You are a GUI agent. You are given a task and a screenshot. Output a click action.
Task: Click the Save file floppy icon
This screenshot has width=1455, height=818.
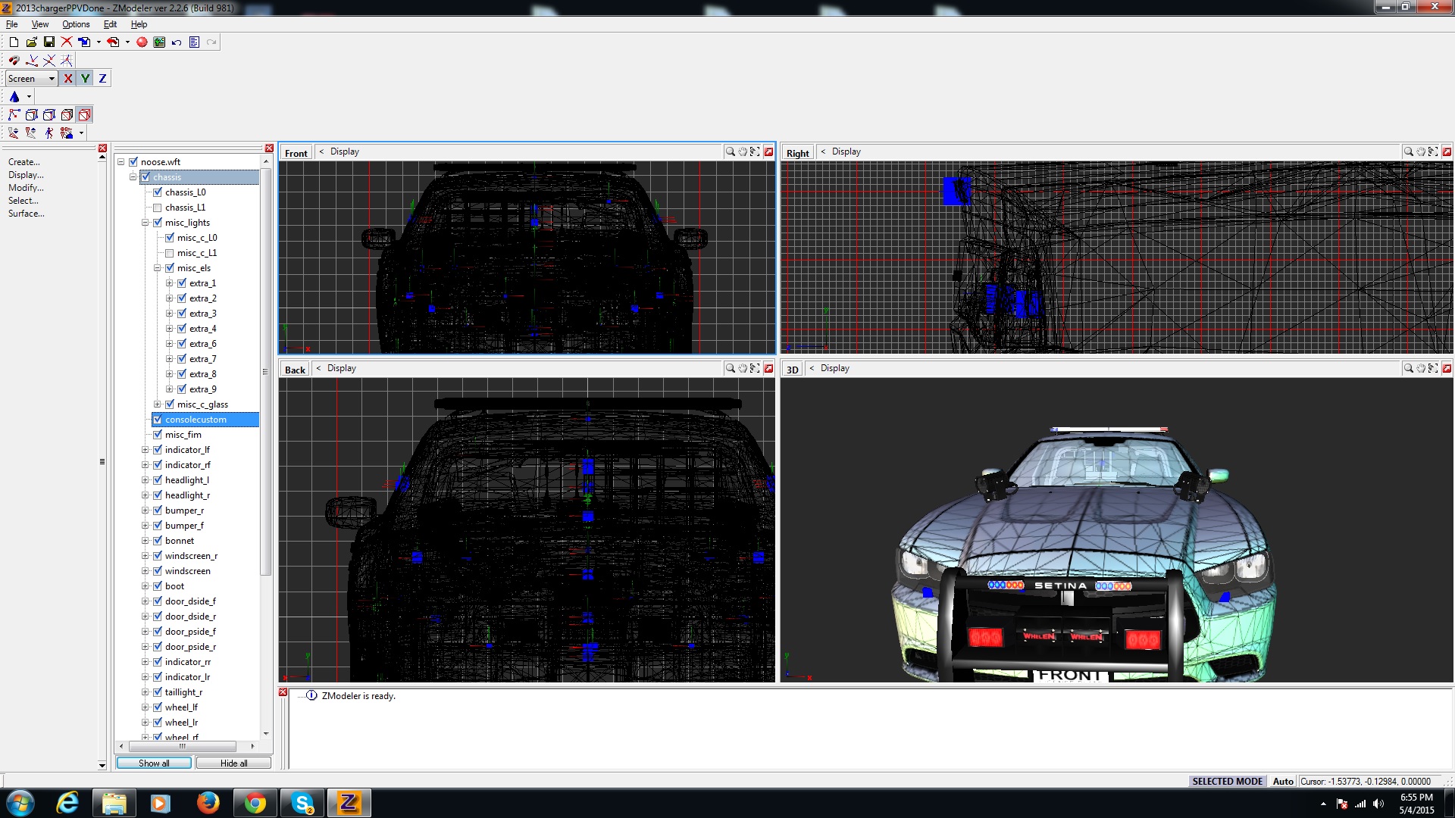click(x=49, y=42)
